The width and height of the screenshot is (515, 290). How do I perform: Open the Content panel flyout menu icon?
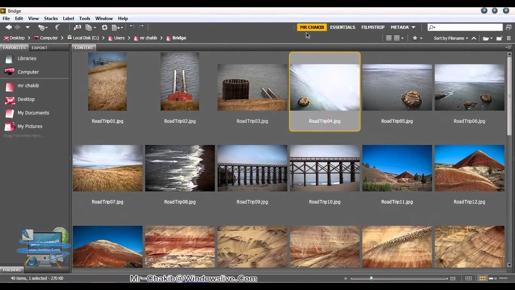(508, 48)
